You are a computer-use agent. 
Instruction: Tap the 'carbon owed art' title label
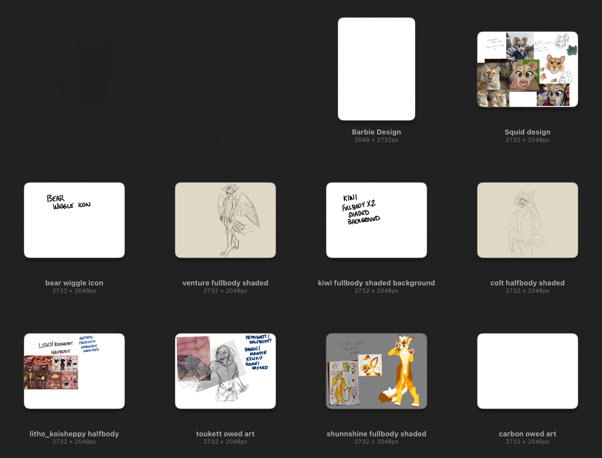(527, 434)
